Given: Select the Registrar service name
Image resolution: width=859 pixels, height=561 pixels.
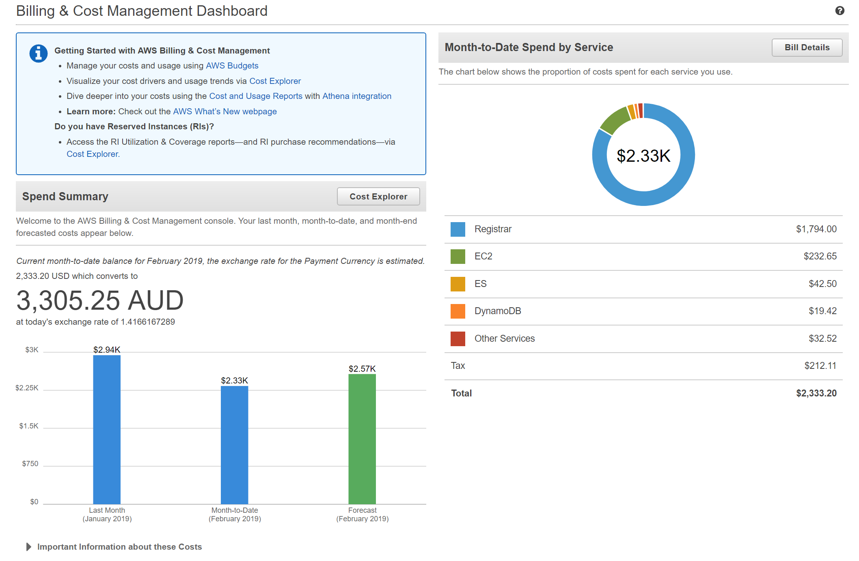Looking at the screenshot, I should 493,229.
